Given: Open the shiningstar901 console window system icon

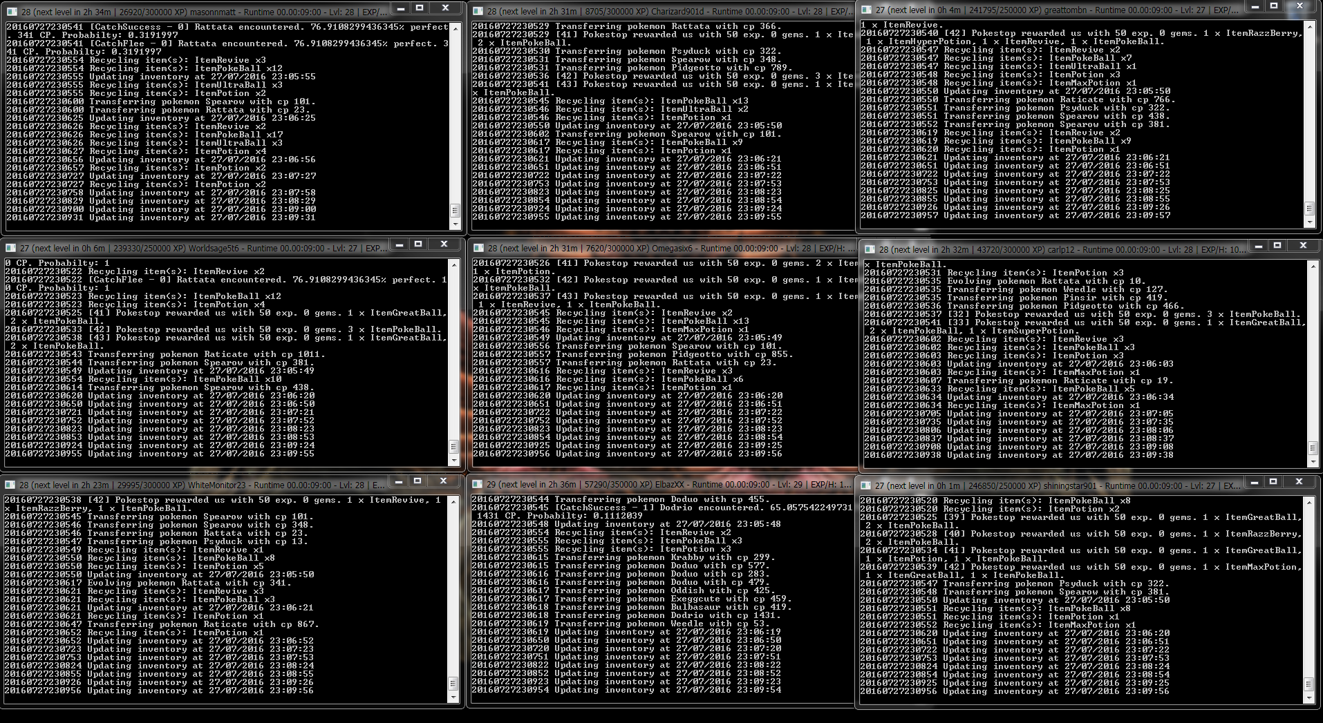Looking at the screenshot, I should pos(866,485).
